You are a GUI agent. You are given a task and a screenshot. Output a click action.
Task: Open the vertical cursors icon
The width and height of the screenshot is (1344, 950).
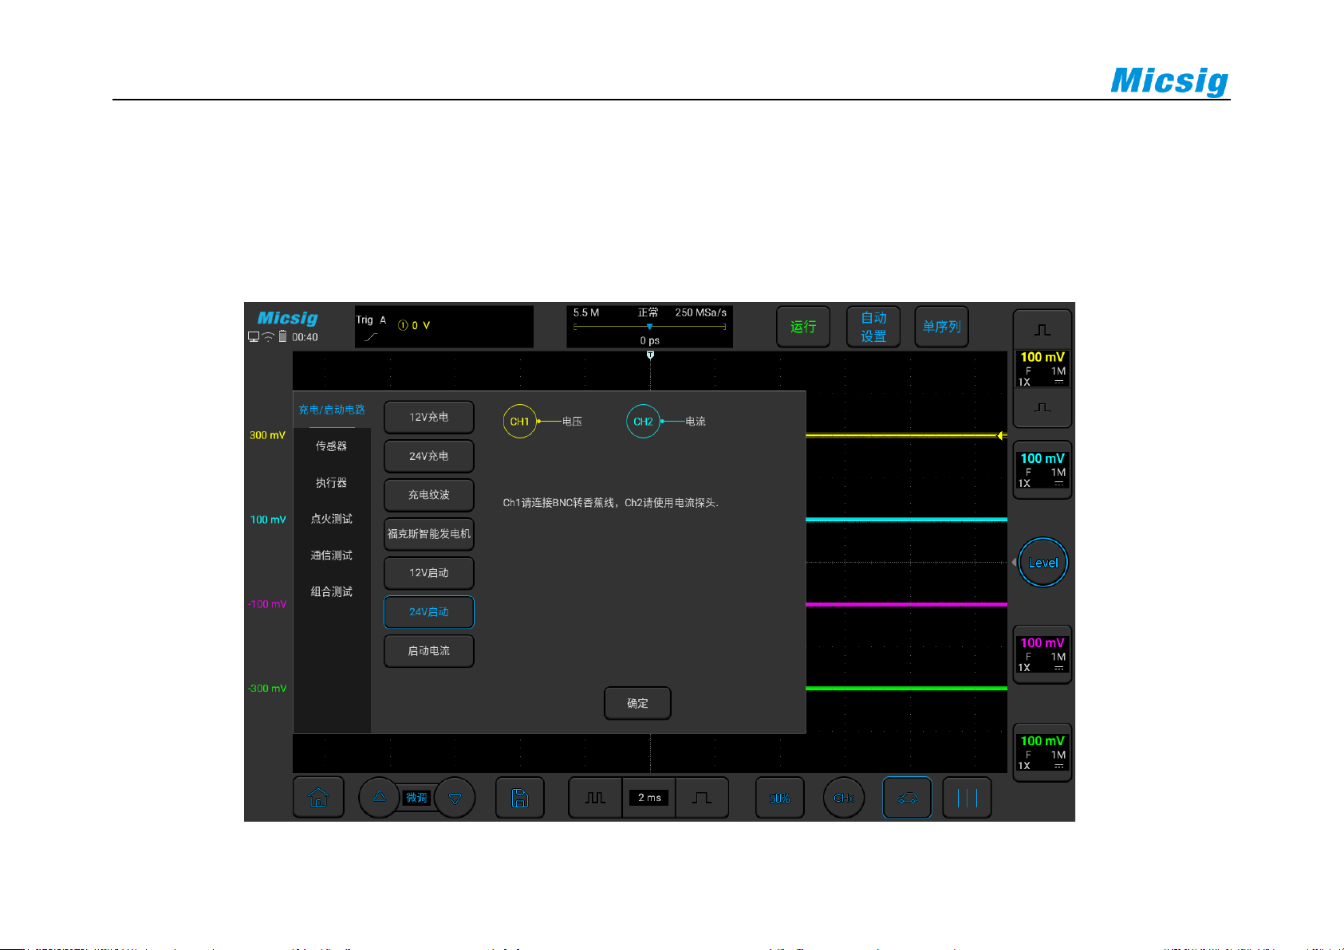tap(967, 798)
